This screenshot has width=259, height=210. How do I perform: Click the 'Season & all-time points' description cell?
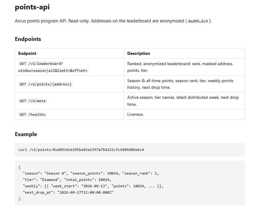pos(184,84)
